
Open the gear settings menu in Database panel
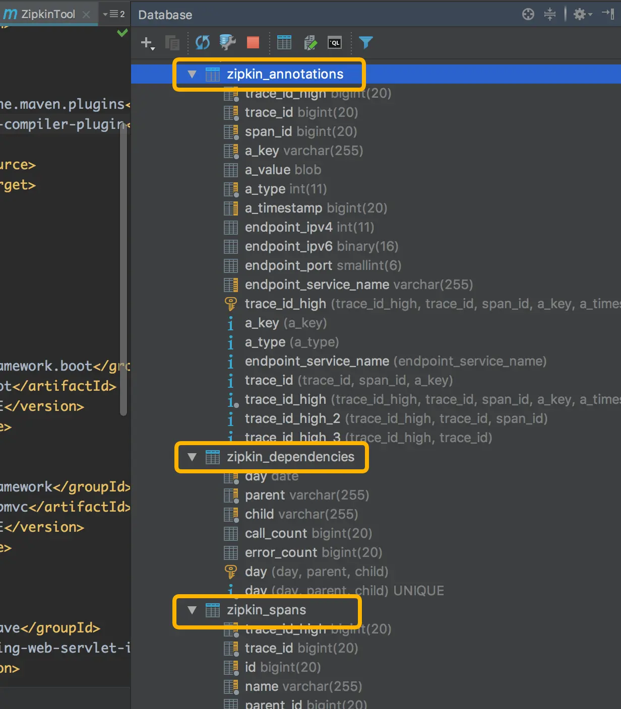(x=582, y=14)
